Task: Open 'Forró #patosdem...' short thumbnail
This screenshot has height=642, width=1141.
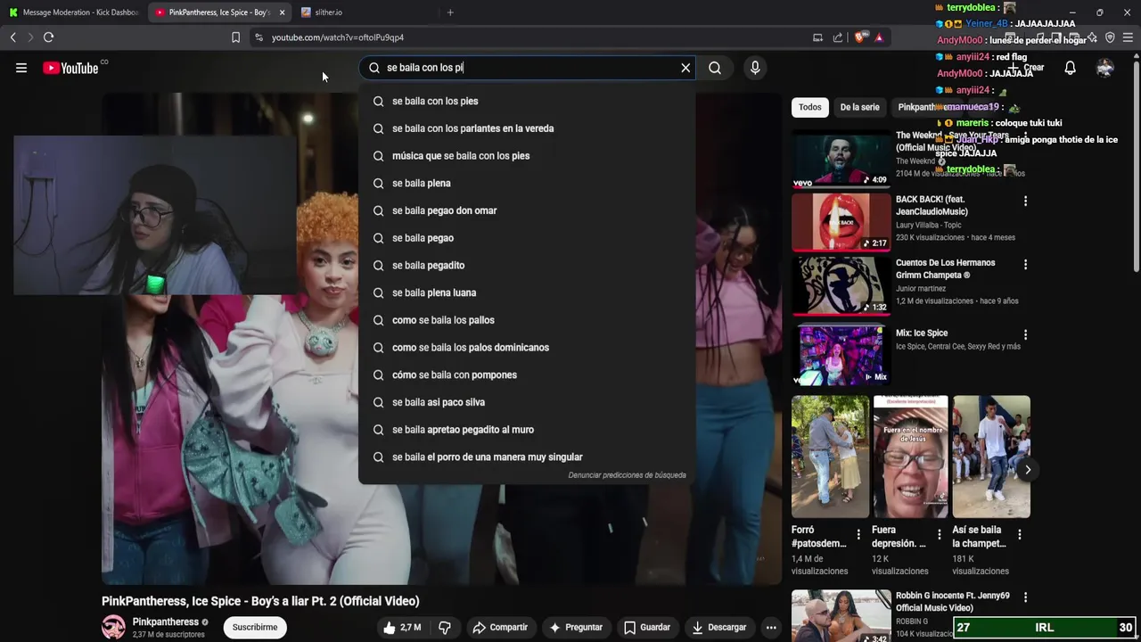Action: click(x=830, y=457)
